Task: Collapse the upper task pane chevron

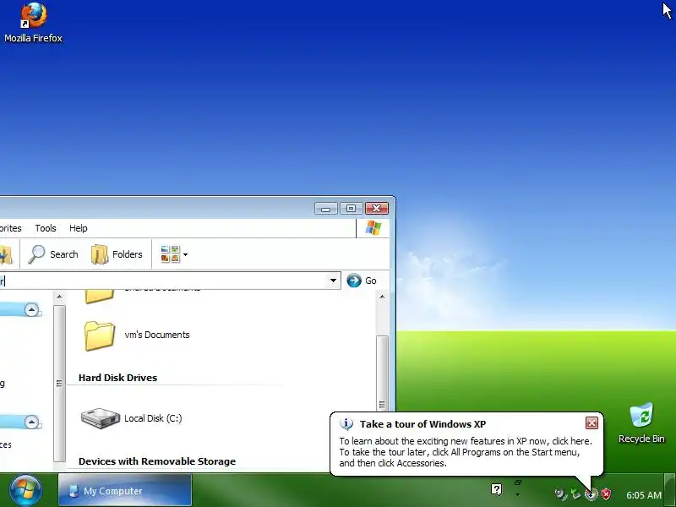Action: point(31,309)
